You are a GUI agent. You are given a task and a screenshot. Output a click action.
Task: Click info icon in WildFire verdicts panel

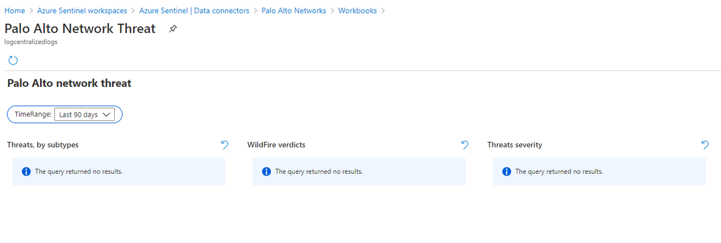pyautogui.click(x=266, y=172)
